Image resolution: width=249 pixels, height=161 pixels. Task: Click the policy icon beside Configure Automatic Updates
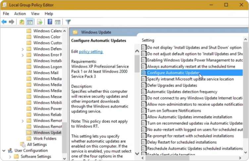[x=144, y=73]
